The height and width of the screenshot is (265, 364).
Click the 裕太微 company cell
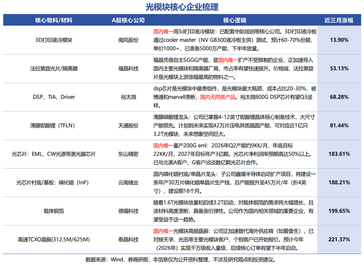pos(128,97)
